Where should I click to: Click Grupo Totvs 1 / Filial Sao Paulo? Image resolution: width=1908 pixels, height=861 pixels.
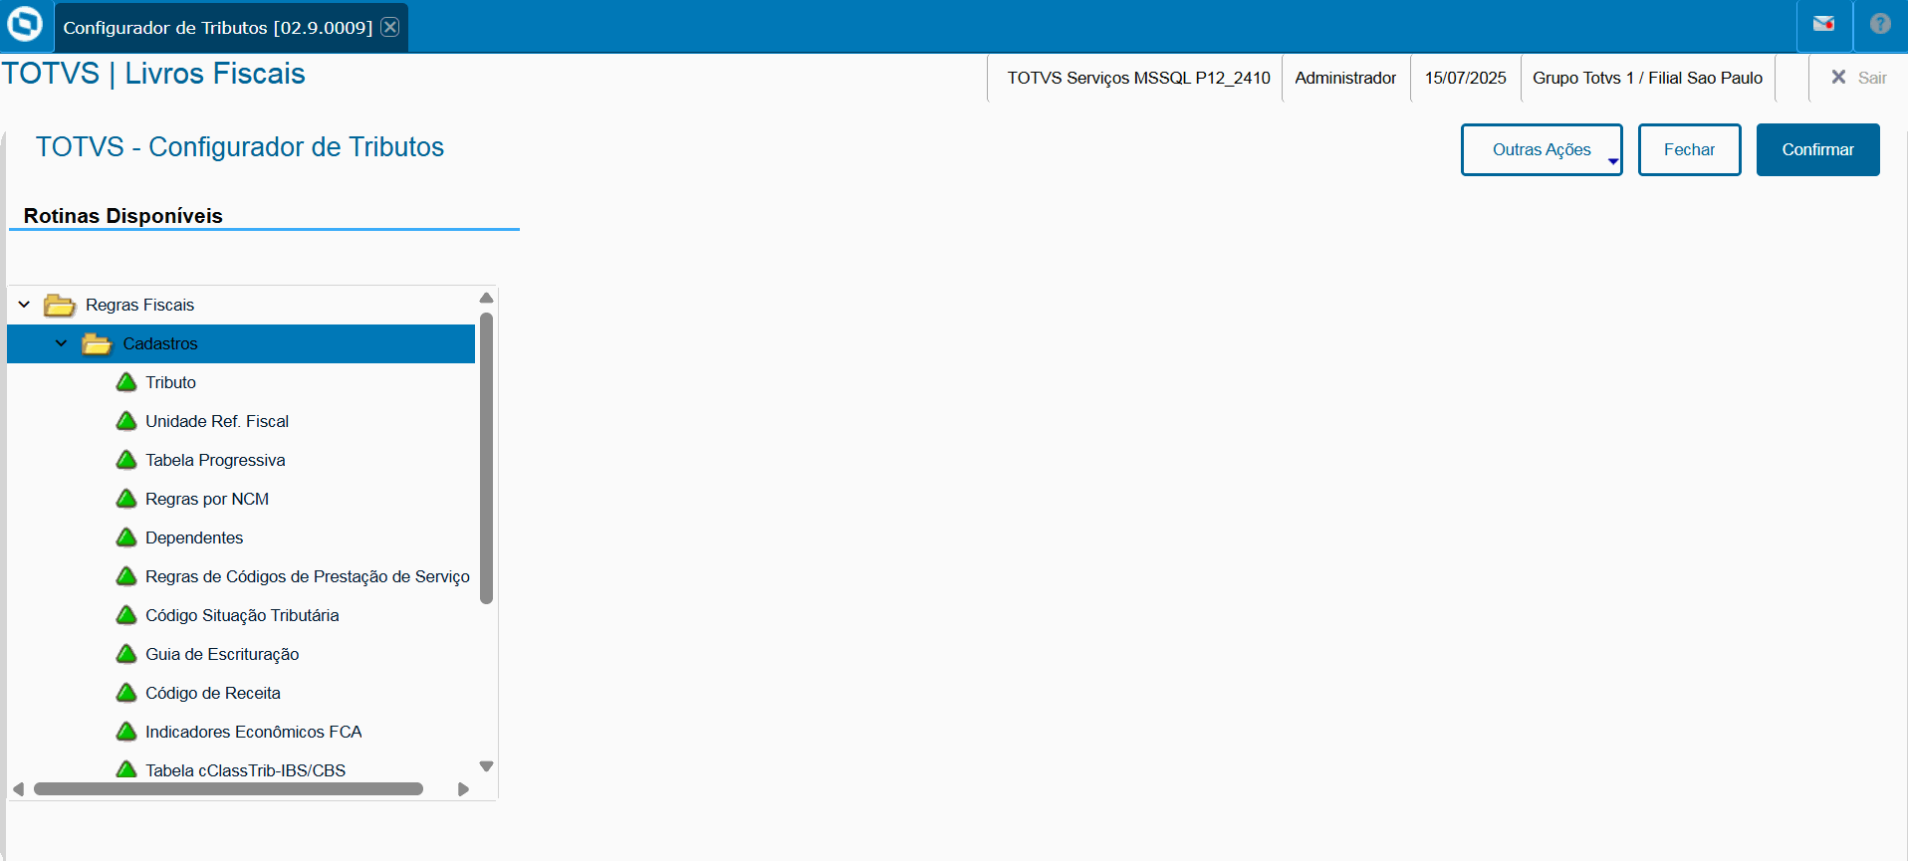click(x=1647, y=78)
